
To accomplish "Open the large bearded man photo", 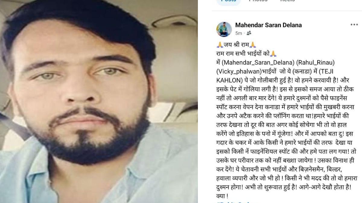I will pos(99,101).
